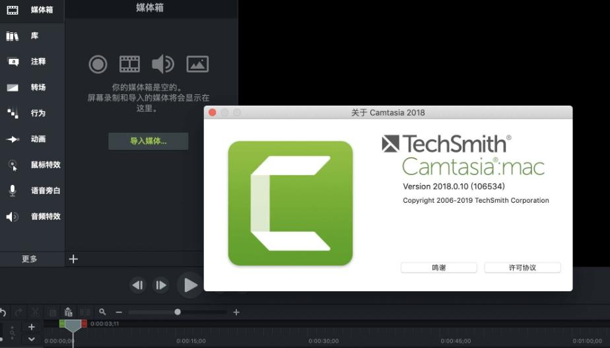This screenshot has height=348, width=610.
Task: Click the video film-strip import icon in media bin
Action: 129,64
